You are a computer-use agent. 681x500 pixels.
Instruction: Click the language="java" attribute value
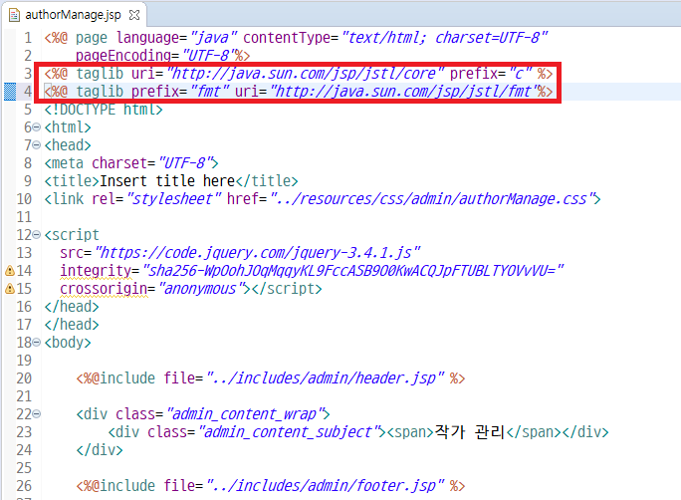click(x=213, y=38)
